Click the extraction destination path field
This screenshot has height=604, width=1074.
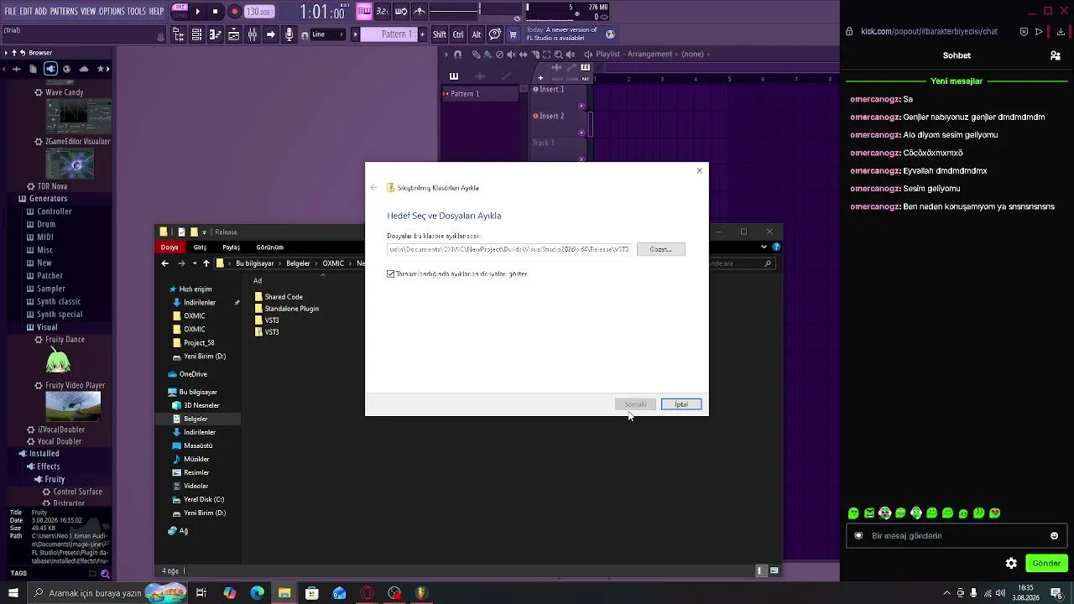tap(508, 249)
